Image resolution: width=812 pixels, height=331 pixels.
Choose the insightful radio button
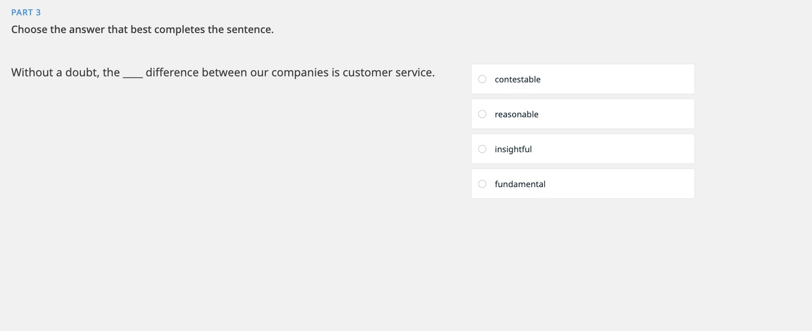(482, 149)
